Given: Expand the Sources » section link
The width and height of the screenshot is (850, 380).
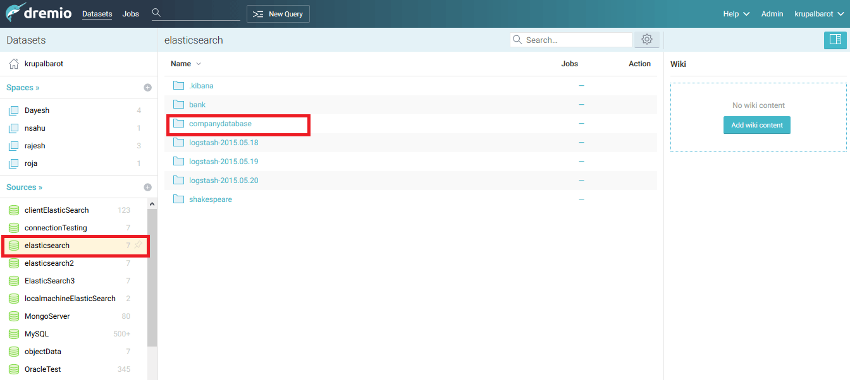Looking at the screenshot, I should tap(24, 187).
